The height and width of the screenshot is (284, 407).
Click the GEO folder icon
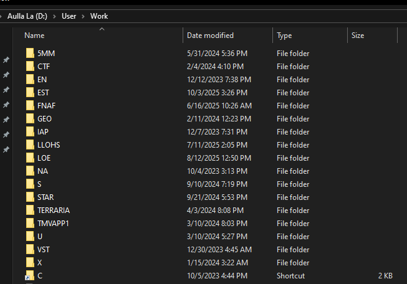(29, 118)
